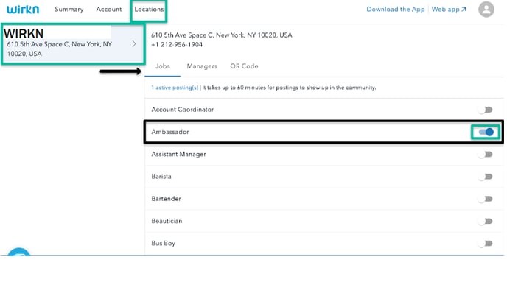
Task: Expand the WIRKN location chevron arrow
Action: click(x=134, y=44)
